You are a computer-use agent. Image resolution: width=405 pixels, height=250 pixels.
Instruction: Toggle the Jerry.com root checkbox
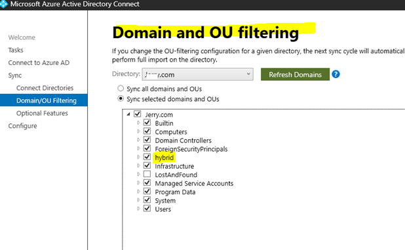pyautogui.click(x=138, y=114)
